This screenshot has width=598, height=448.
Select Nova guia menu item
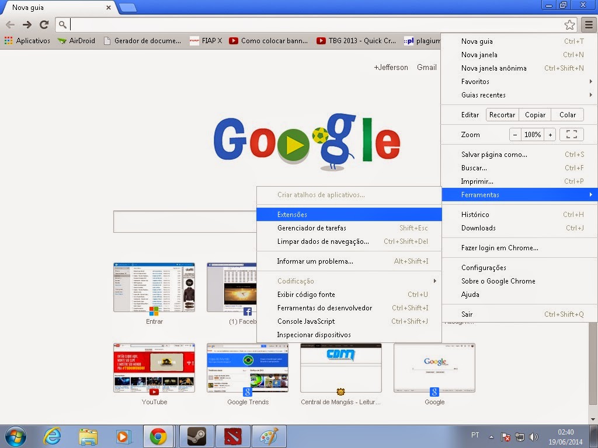[x=519, y=41]
